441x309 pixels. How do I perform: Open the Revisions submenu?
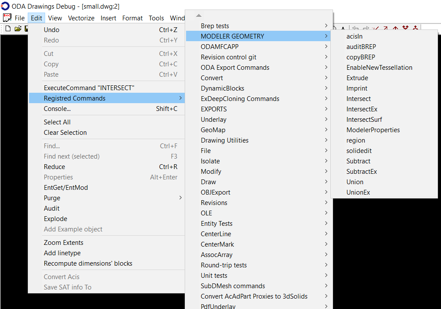pyautogui.click(x=259, y=203)
